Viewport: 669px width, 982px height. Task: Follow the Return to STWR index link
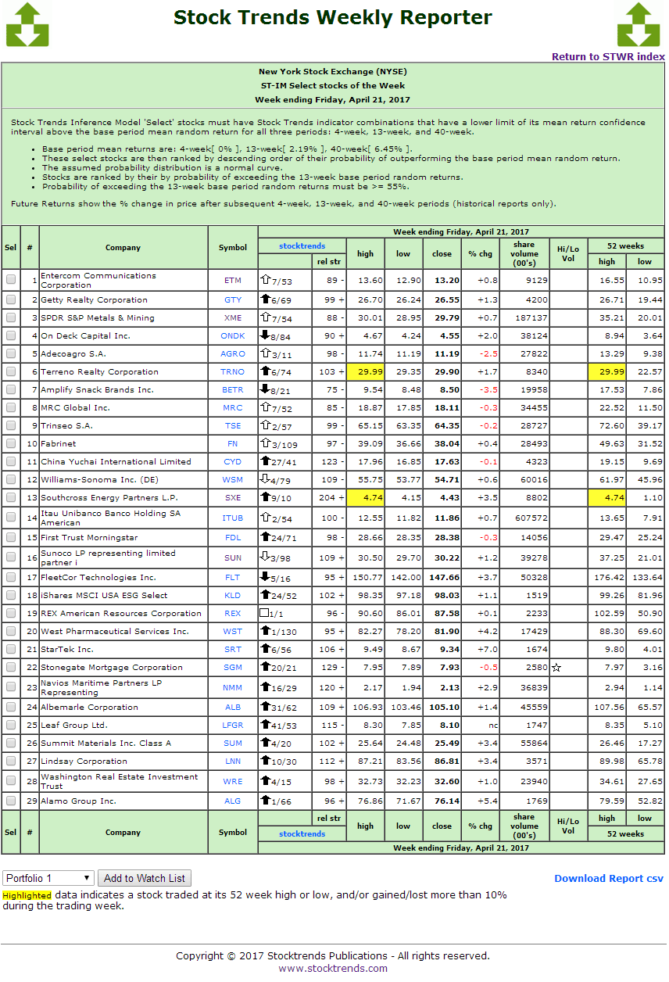[608, 56]
